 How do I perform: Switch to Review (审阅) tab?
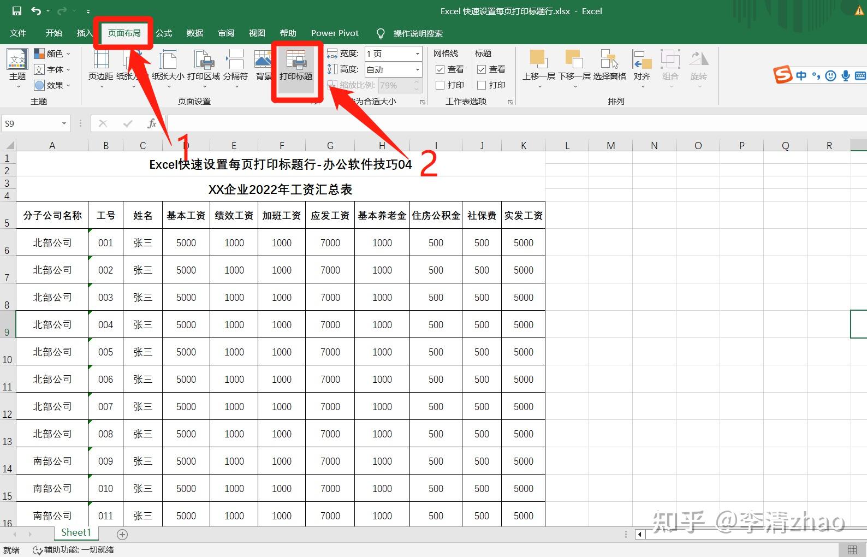226,33
